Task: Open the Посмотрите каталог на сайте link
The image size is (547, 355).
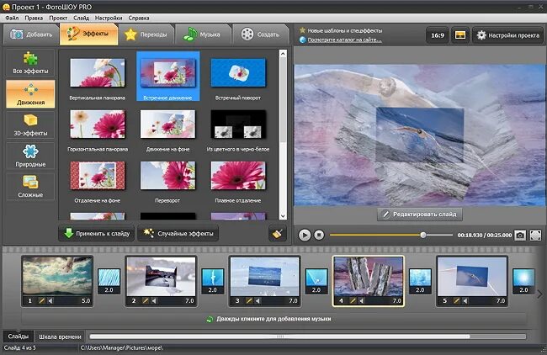Action: pyautogui.click(x=344, y=40)
